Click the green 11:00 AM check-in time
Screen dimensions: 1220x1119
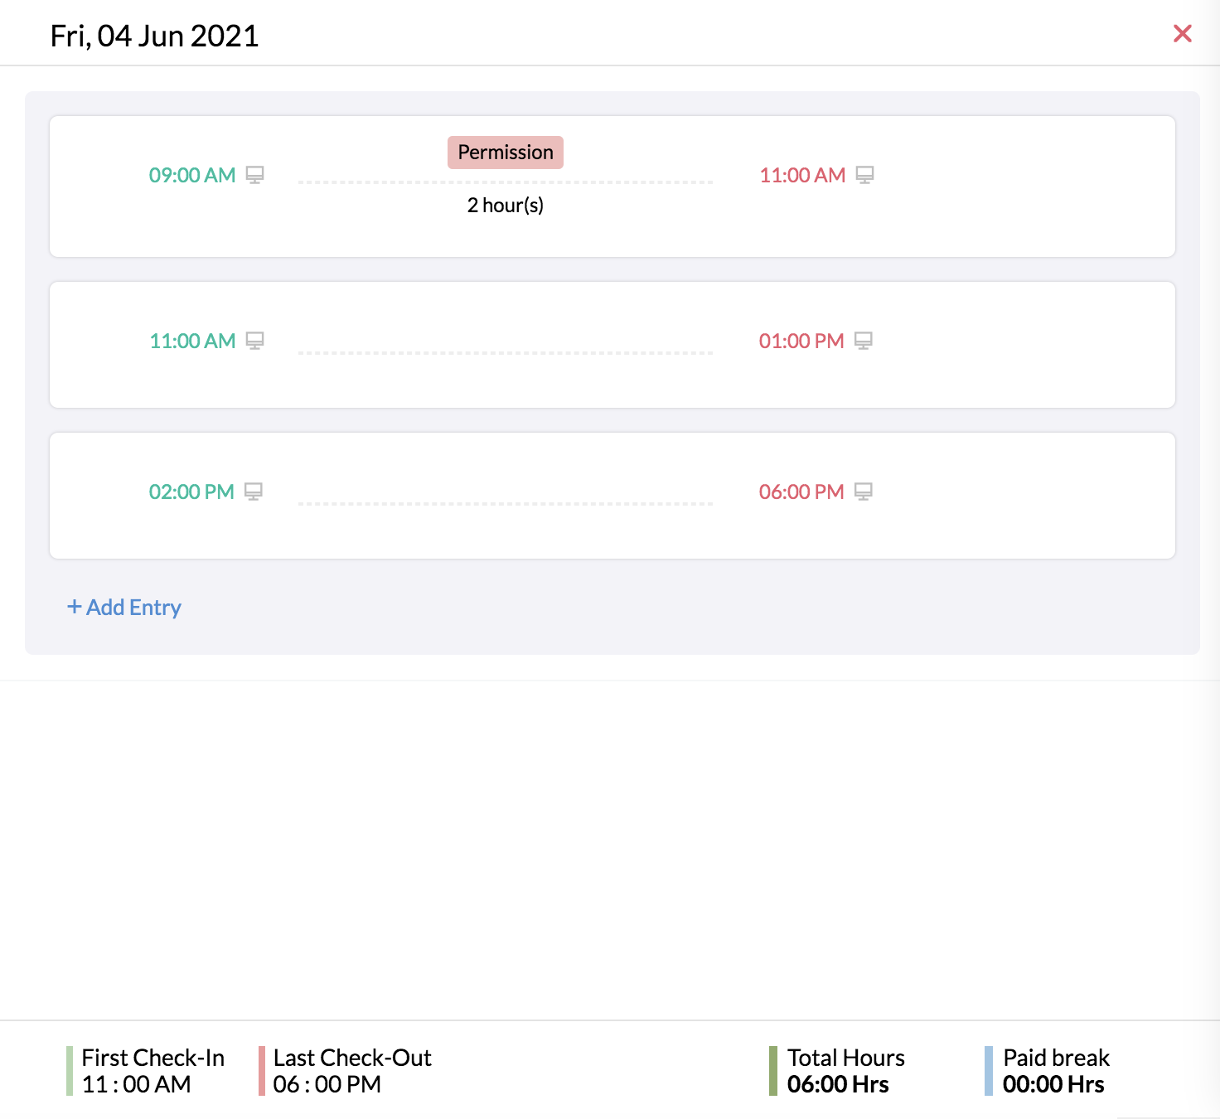click(x=192, y=341)
